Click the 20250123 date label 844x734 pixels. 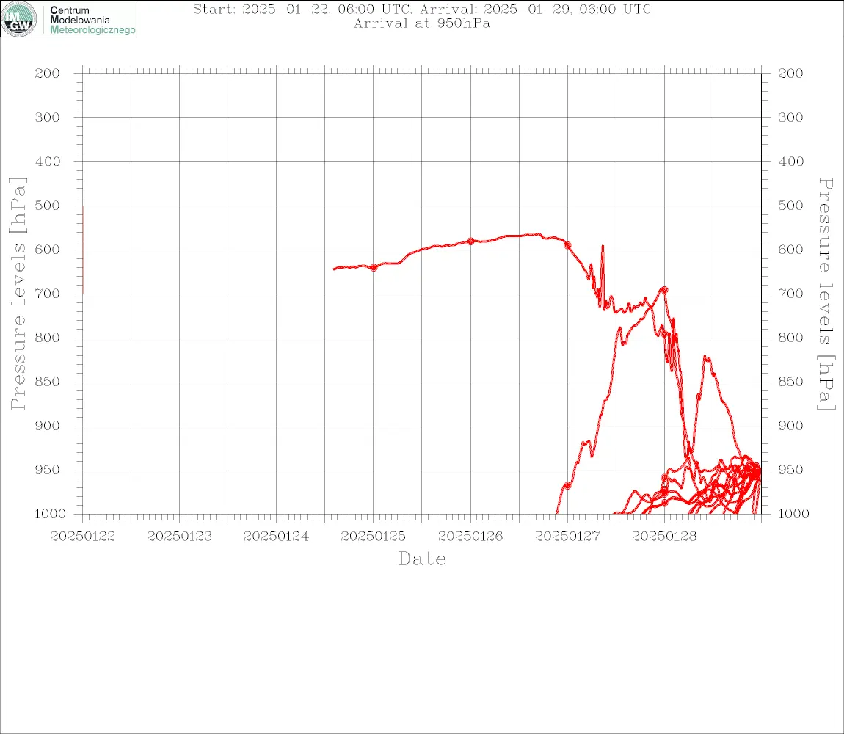pos(180,537)
